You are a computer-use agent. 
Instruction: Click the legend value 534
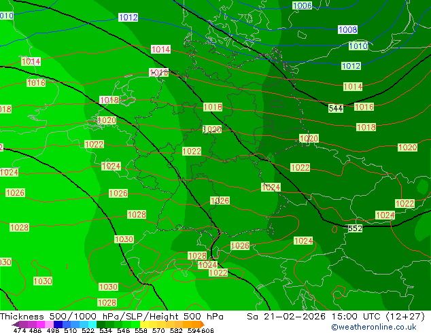105,330
